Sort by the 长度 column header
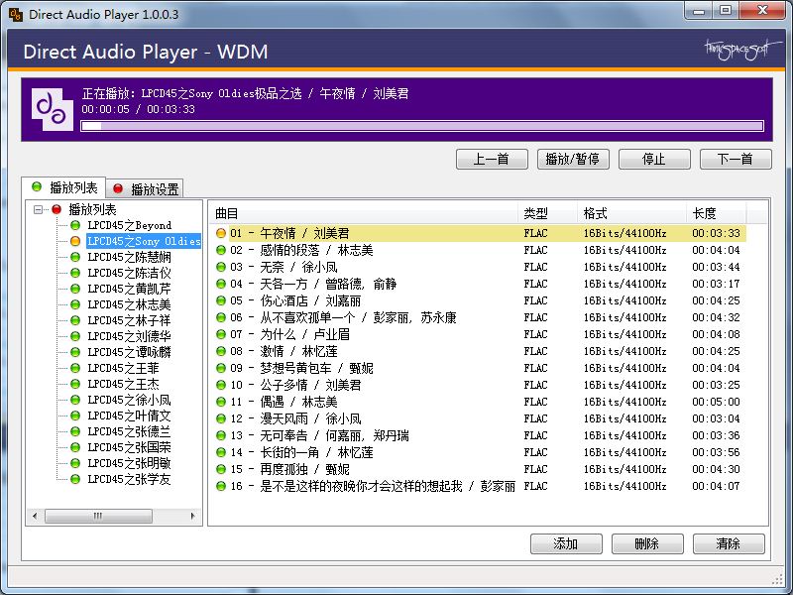793x595 pixels. point(716,213)
